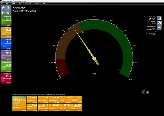Screen dimensions: 164x116
Task: Rerun the Cross-platform Mark test
Action: click(x=80, y=110)
